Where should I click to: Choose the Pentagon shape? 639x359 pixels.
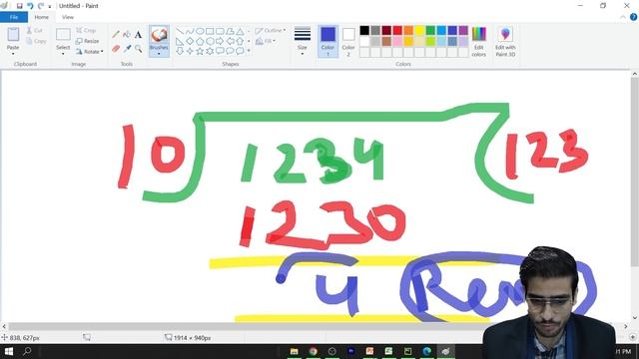[200, 41]
